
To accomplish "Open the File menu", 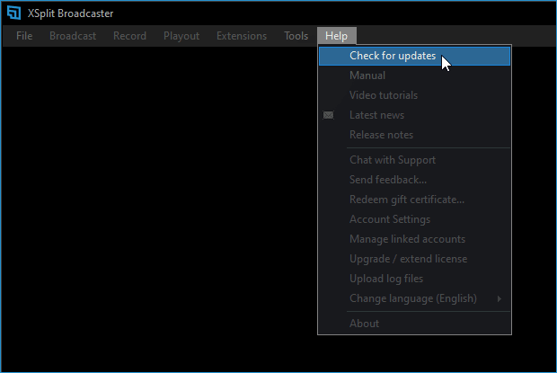I will coord(24,36).
